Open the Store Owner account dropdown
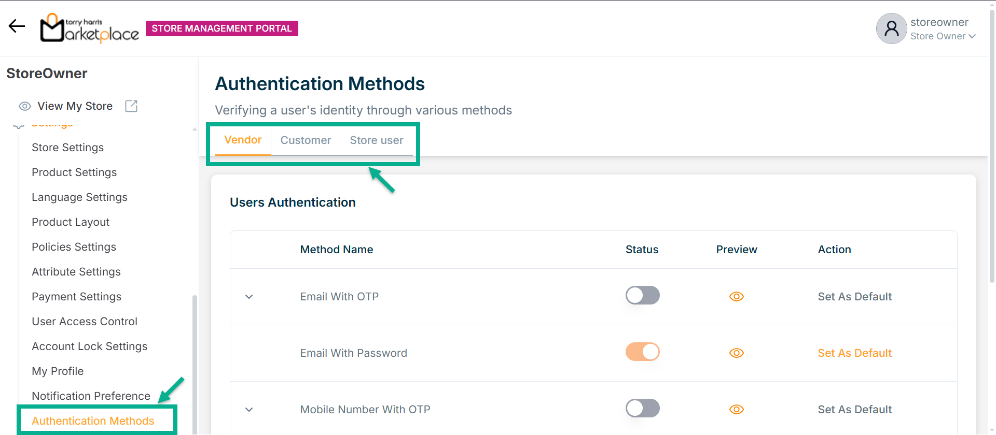Viewport: 996px width, 435px height. (943, 36)
